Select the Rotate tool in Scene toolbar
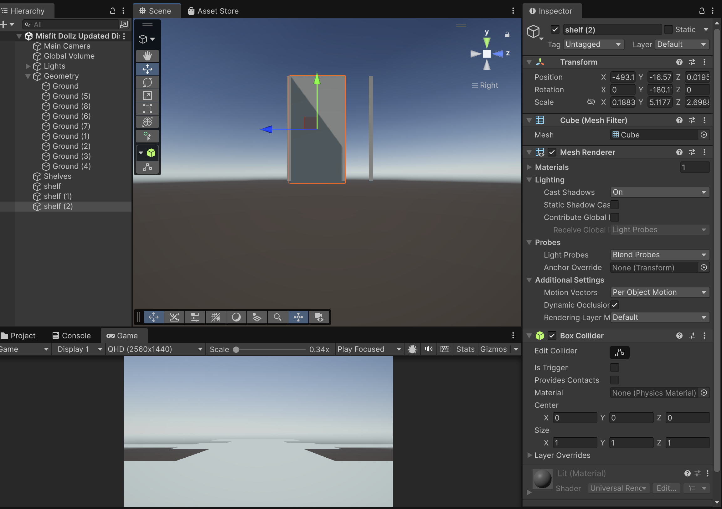 [x=147, y=82]
